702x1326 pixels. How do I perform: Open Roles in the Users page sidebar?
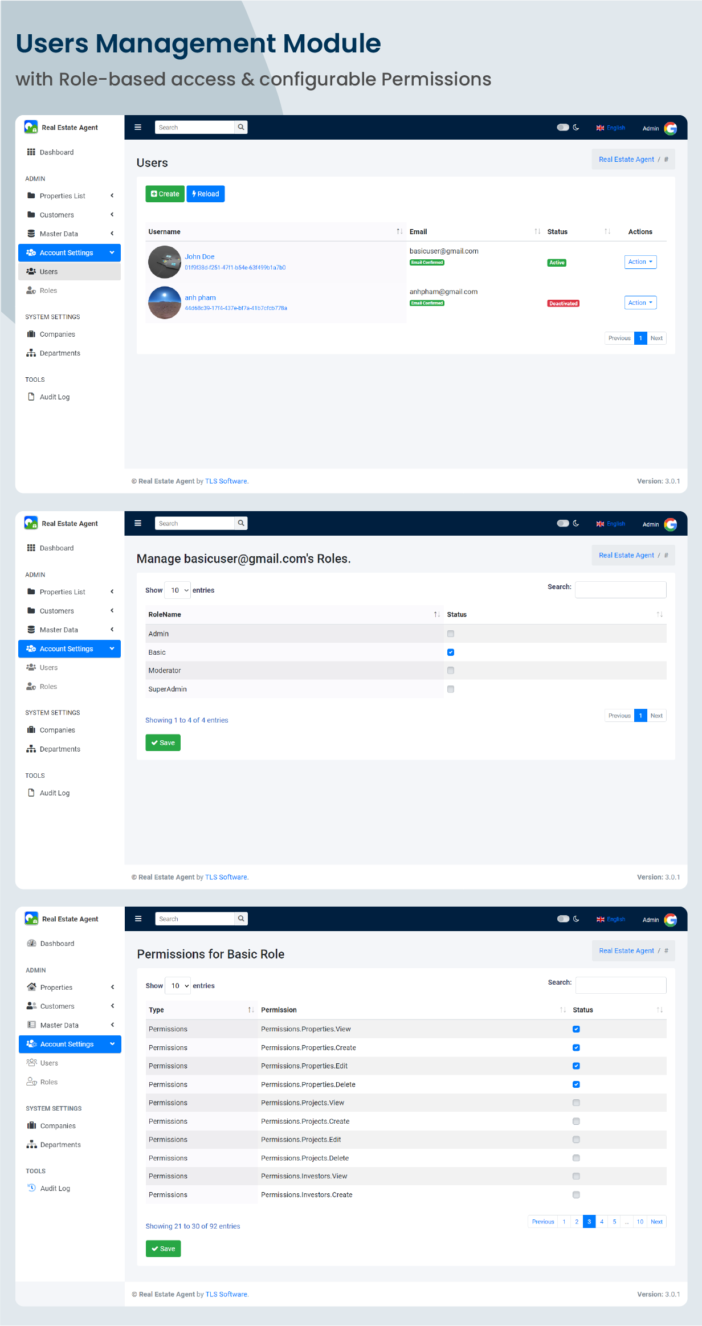tap(48, 291)
